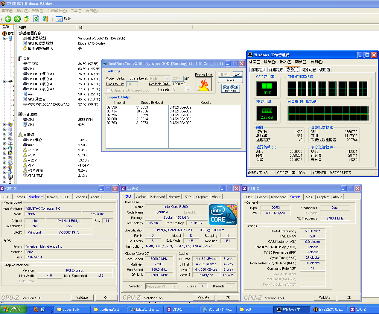Click the About button in IntelBurnTest
The height and width of the screenshot is (314, 379).
pyautogui.click(x=230, y=80)
